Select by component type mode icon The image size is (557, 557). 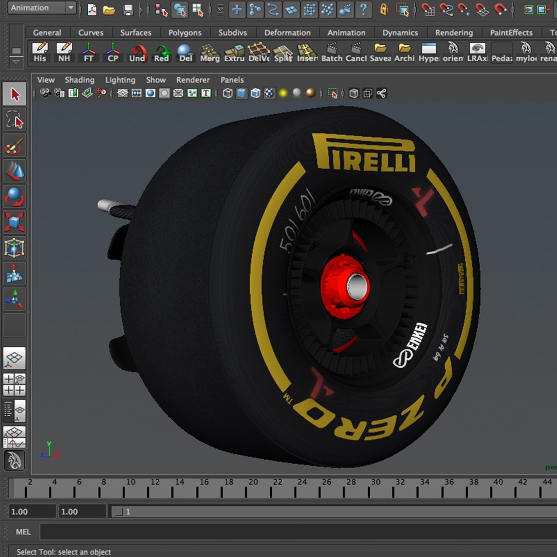tap(198, 10)
